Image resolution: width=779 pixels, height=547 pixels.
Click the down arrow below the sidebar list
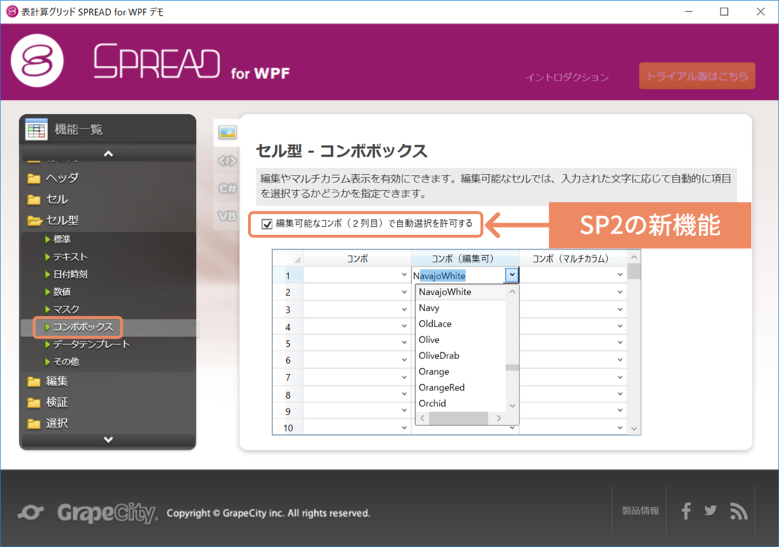(108, 440)
